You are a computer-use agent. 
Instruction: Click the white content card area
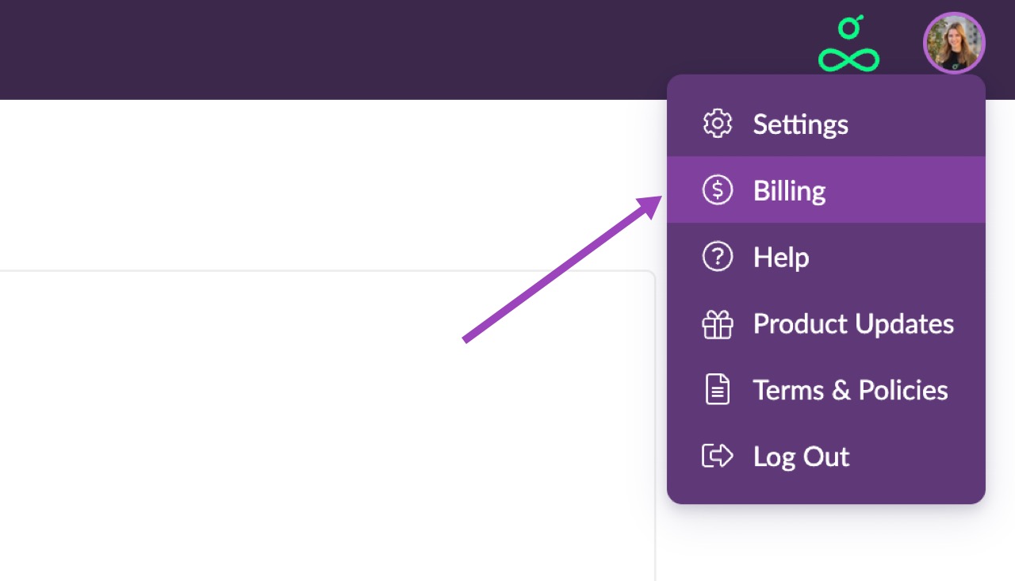[x=327, y=426]
